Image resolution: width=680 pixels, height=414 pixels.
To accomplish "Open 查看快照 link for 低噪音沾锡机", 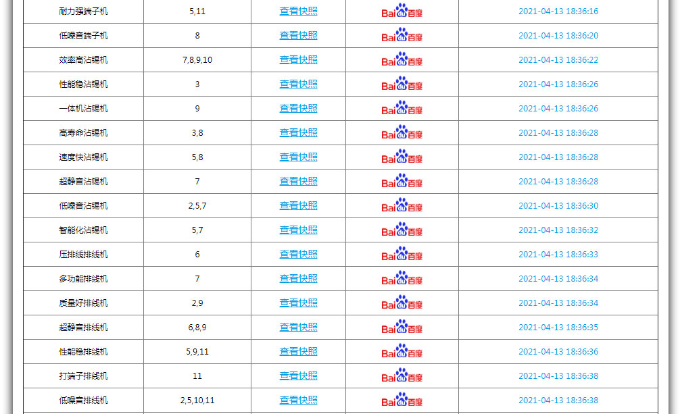I will pyautogui.click(x=298, y=205).
